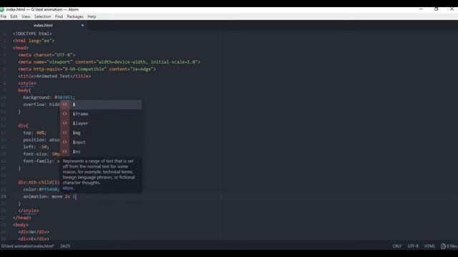Click the tag icon beside 'img' suggestion
The image size is (458, 257).
click(x=65, y=132)
